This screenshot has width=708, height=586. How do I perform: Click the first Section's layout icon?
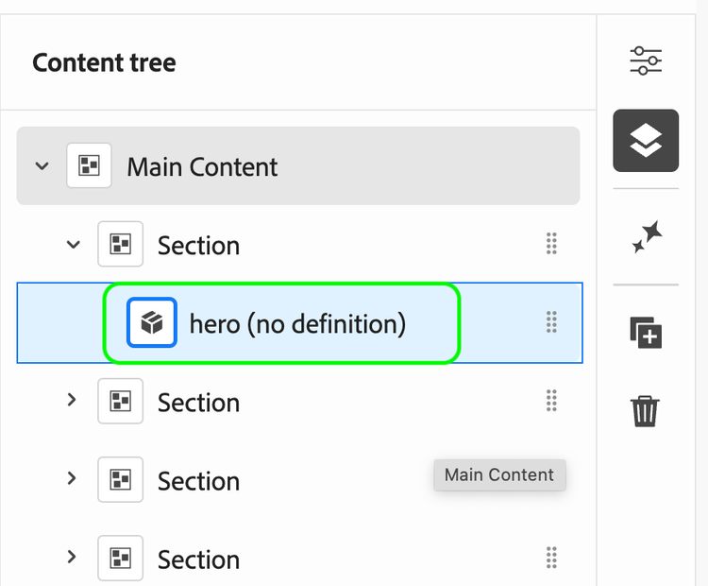(x=121, y=244)
